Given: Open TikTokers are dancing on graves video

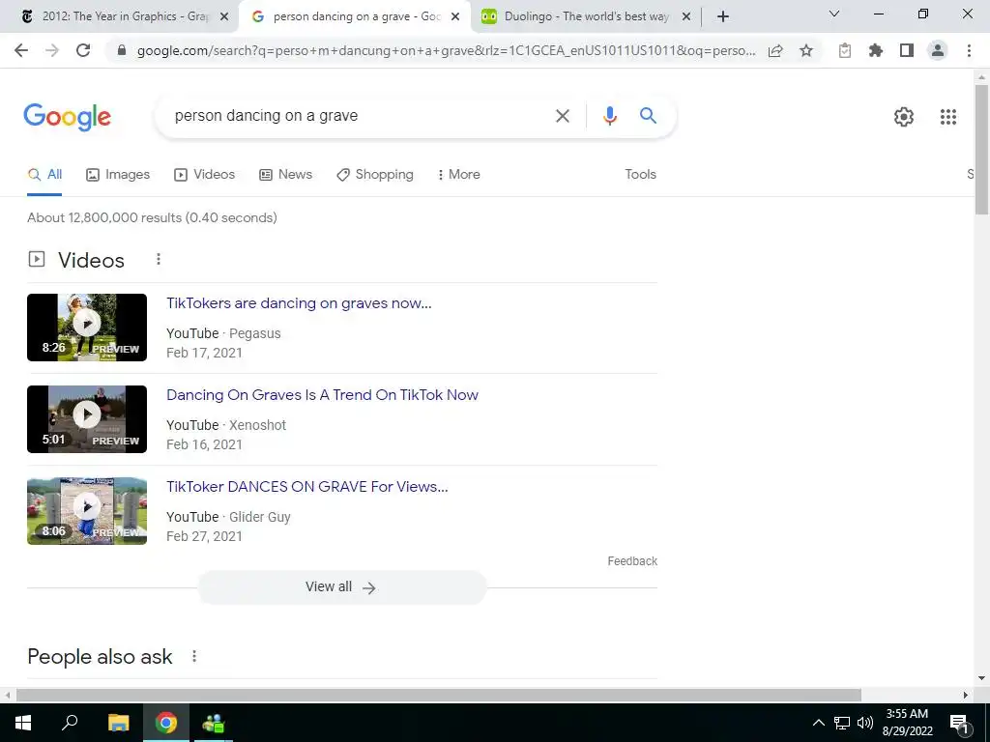Looking at the screenshot, I should coord(300,303).
